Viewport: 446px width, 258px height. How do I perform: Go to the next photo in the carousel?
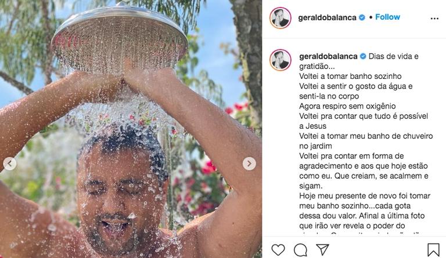(249, 163)
